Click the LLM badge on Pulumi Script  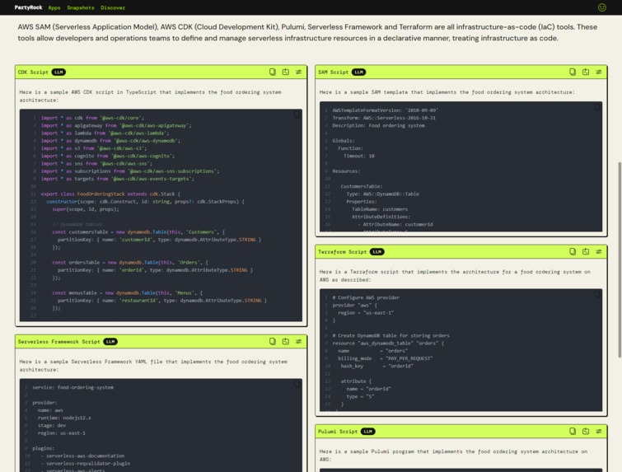(367, 432)
